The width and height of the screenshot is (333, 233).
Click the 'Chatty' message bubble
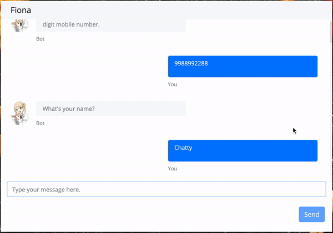pos(243,151)
